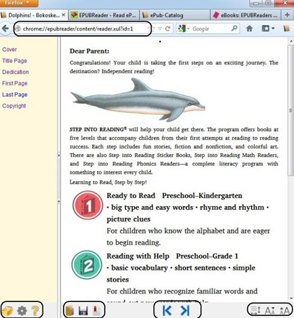Open the Cover chapter link
Viewport: 294px width, 318px height.
9,50
